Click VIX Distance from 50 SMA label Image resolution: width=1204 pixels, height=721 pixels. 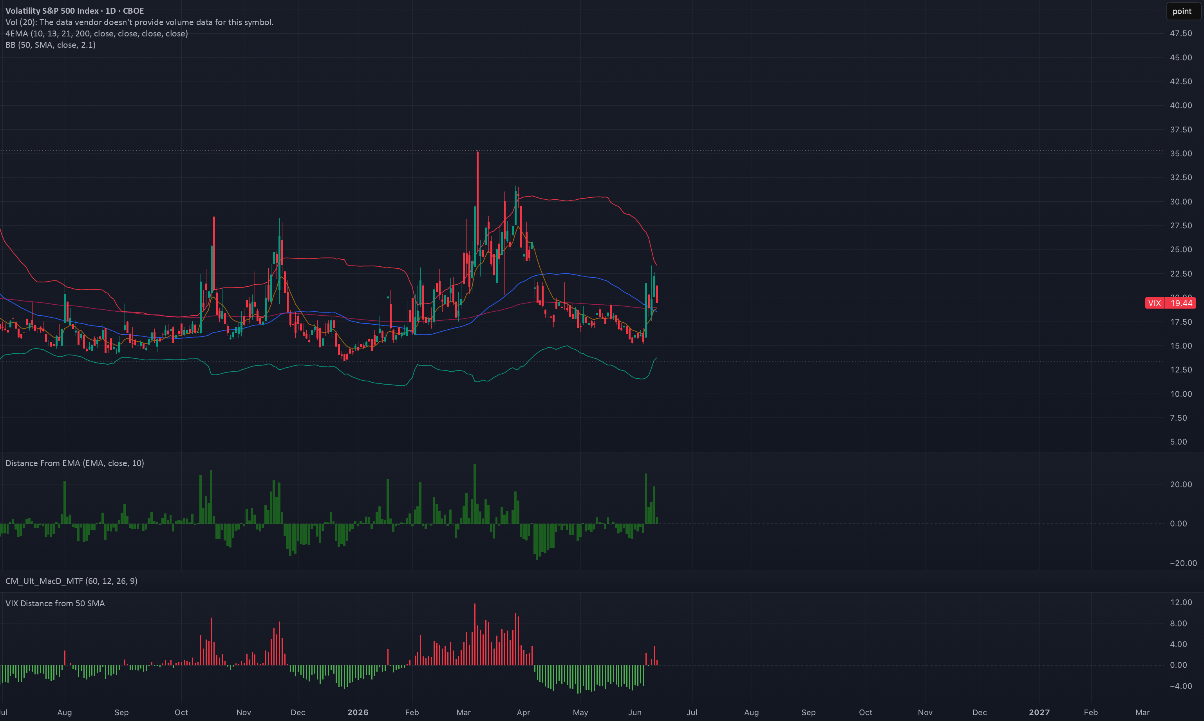(55, 604)
